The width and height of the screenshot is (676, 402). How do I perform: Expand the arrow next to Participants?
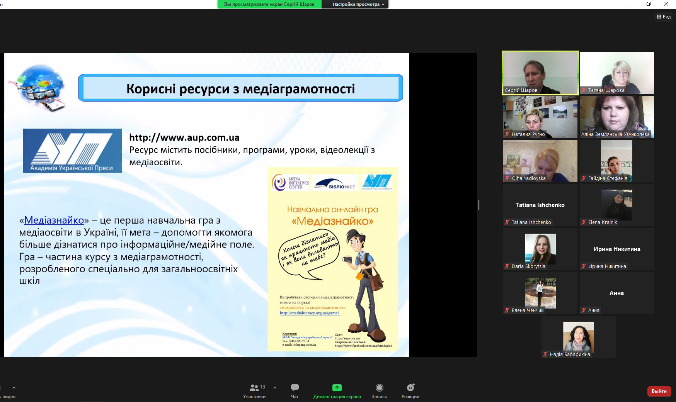click(x=275, y=387)
